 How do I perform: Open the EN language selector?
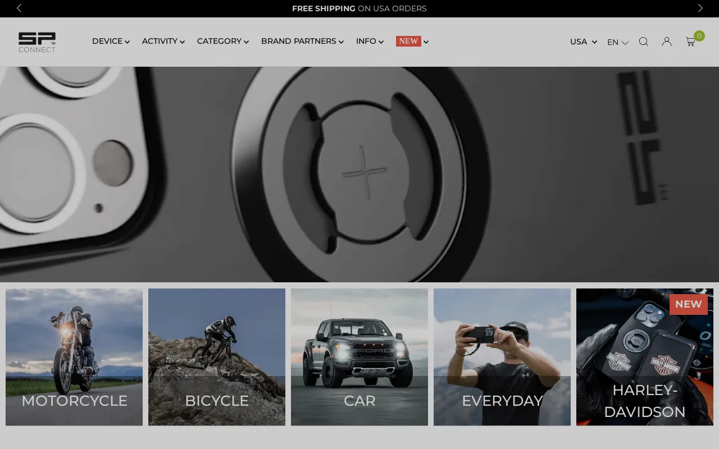617,42
